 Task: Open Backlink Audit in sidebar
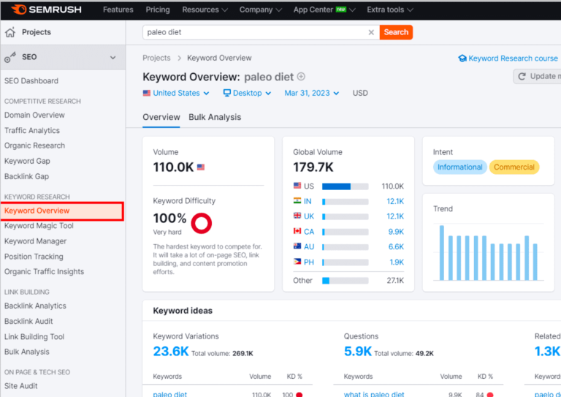(28, 321)
